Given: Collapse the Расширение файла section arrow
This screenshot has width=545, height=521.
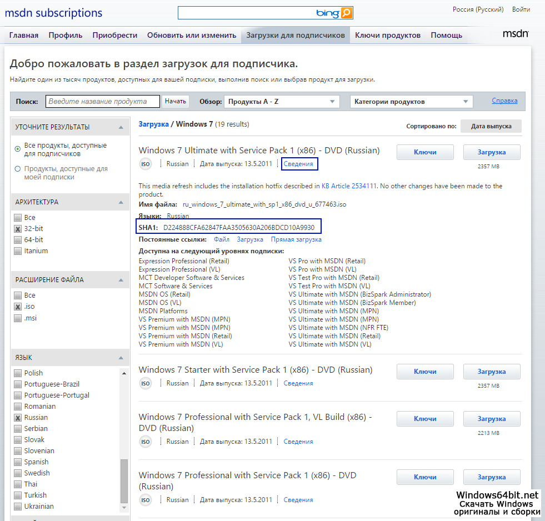Looking at the screenshot, I should (x=121, y=280).
